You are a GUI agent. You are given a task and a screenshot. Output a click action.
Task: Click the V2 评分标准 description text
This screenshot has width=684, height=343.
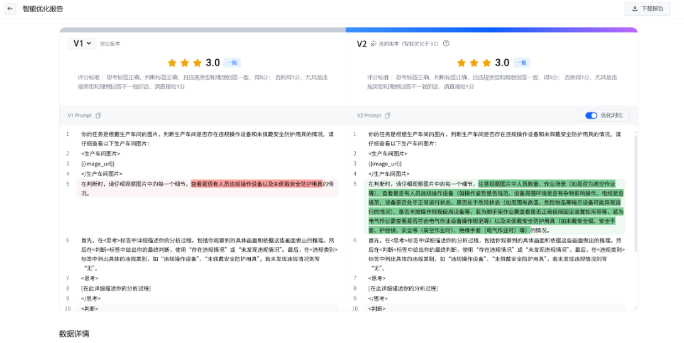pos(492,82)
